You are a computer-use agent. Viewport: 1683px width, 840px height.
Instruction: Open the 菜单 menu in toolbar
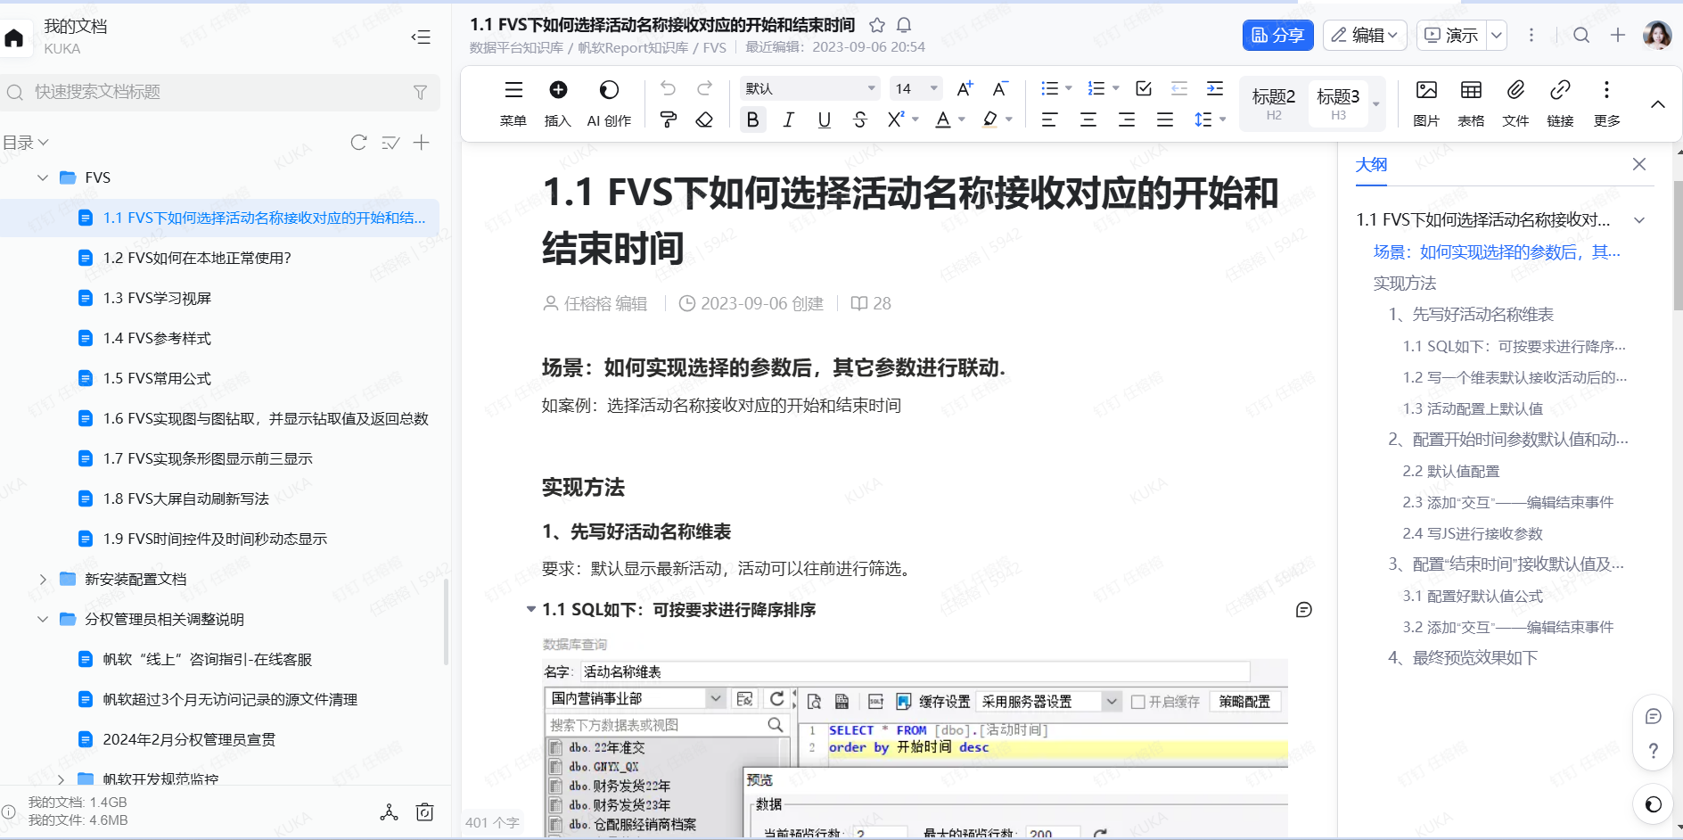pyautogui.click(x=513, y=103)
